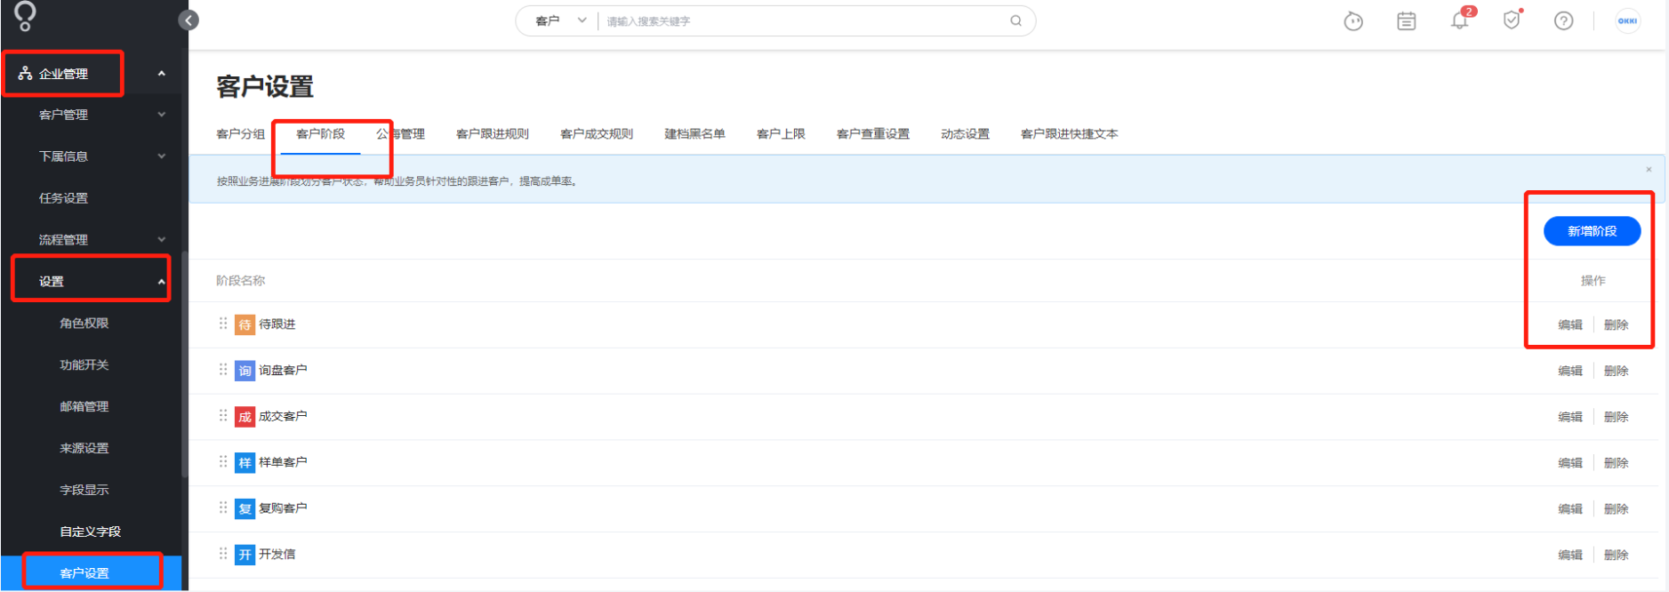The height and width of the screenshot is (592, 1669).
Task: Edit the 待跟进 stage
Action: (x=1570, y=324)
